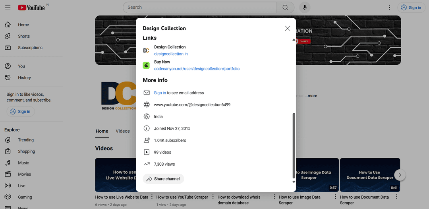Image resolution: width=429 pixels, height=209 pixels.
Task: Click the DC logo link icon
Action: pos(146,50)
